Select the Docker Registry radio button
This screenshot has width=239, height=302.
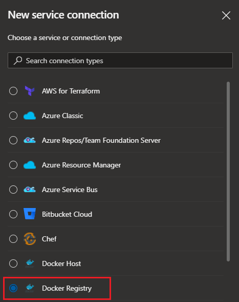(x=13, y=288)
